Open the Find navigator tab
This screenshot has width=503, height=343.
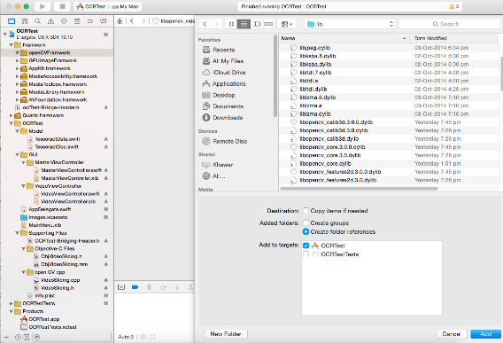click(37, 21)
